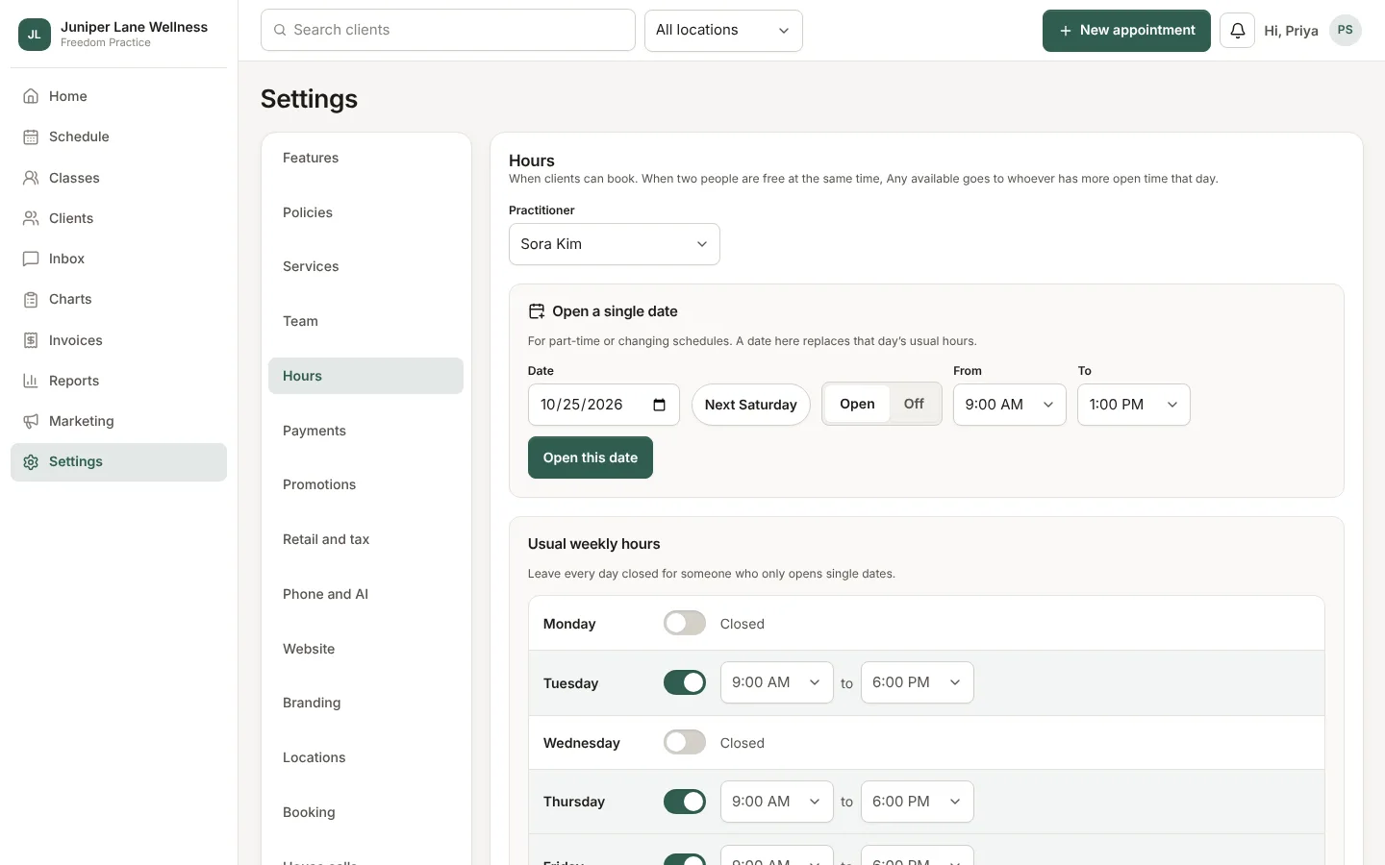Open the Invoices icon in sidebar

(x=31, y=340)
